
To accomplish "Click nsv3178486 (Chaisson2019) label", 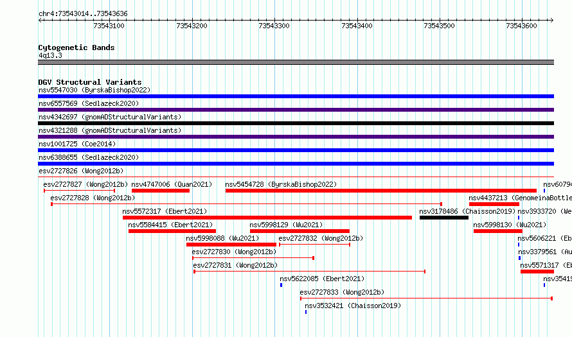I will pos(467,211).
